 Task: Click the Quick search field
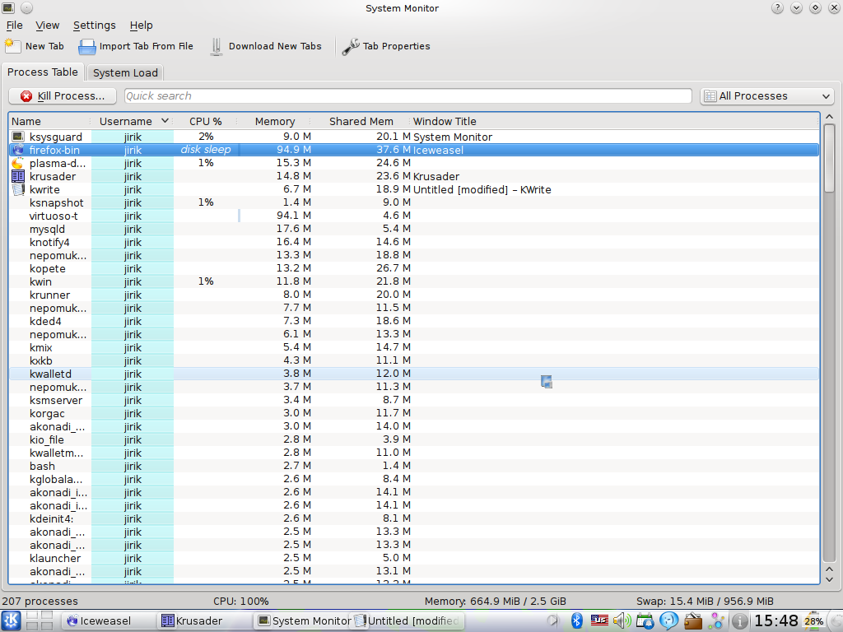pyautogui.click(x=408, y=96)
